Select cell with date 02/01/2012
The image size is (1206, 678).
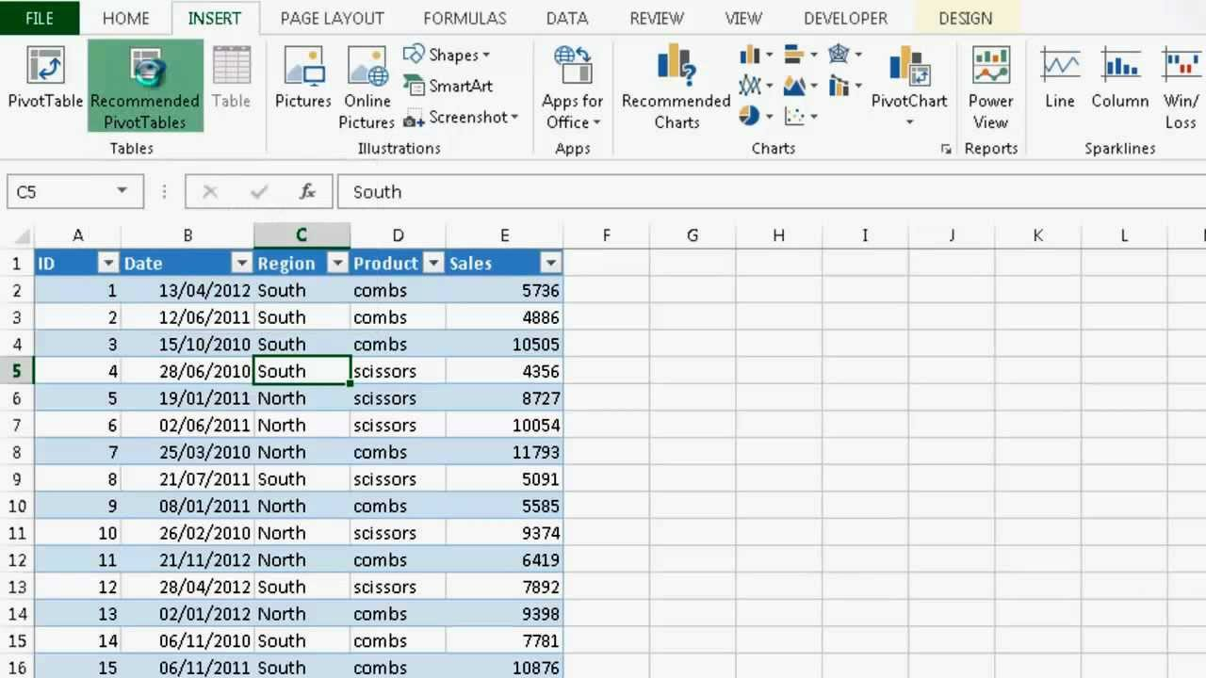pos(187,614)
